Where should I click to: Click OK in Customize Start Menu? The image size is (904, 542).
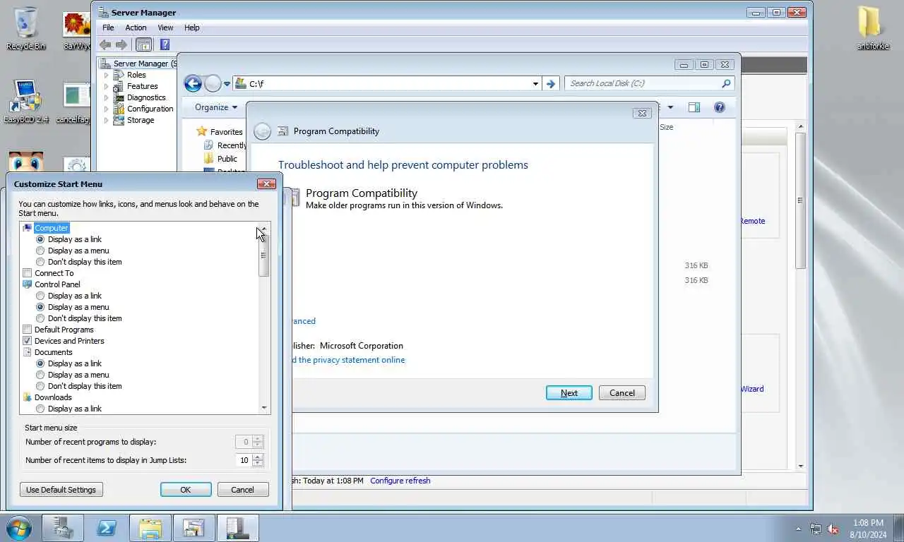[x=186, y=490]
